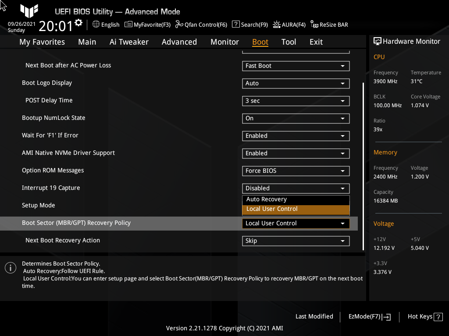Image resolution: width=449 pixels, height=336 pixels.
Task: Click the ASUS TUF logo
Action: click(29, 11)
